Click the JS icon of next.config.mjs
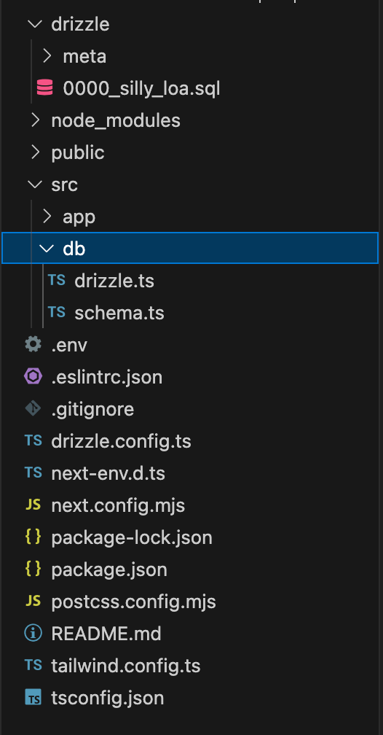This screenshot has width=383, height=735. (33, 505)
